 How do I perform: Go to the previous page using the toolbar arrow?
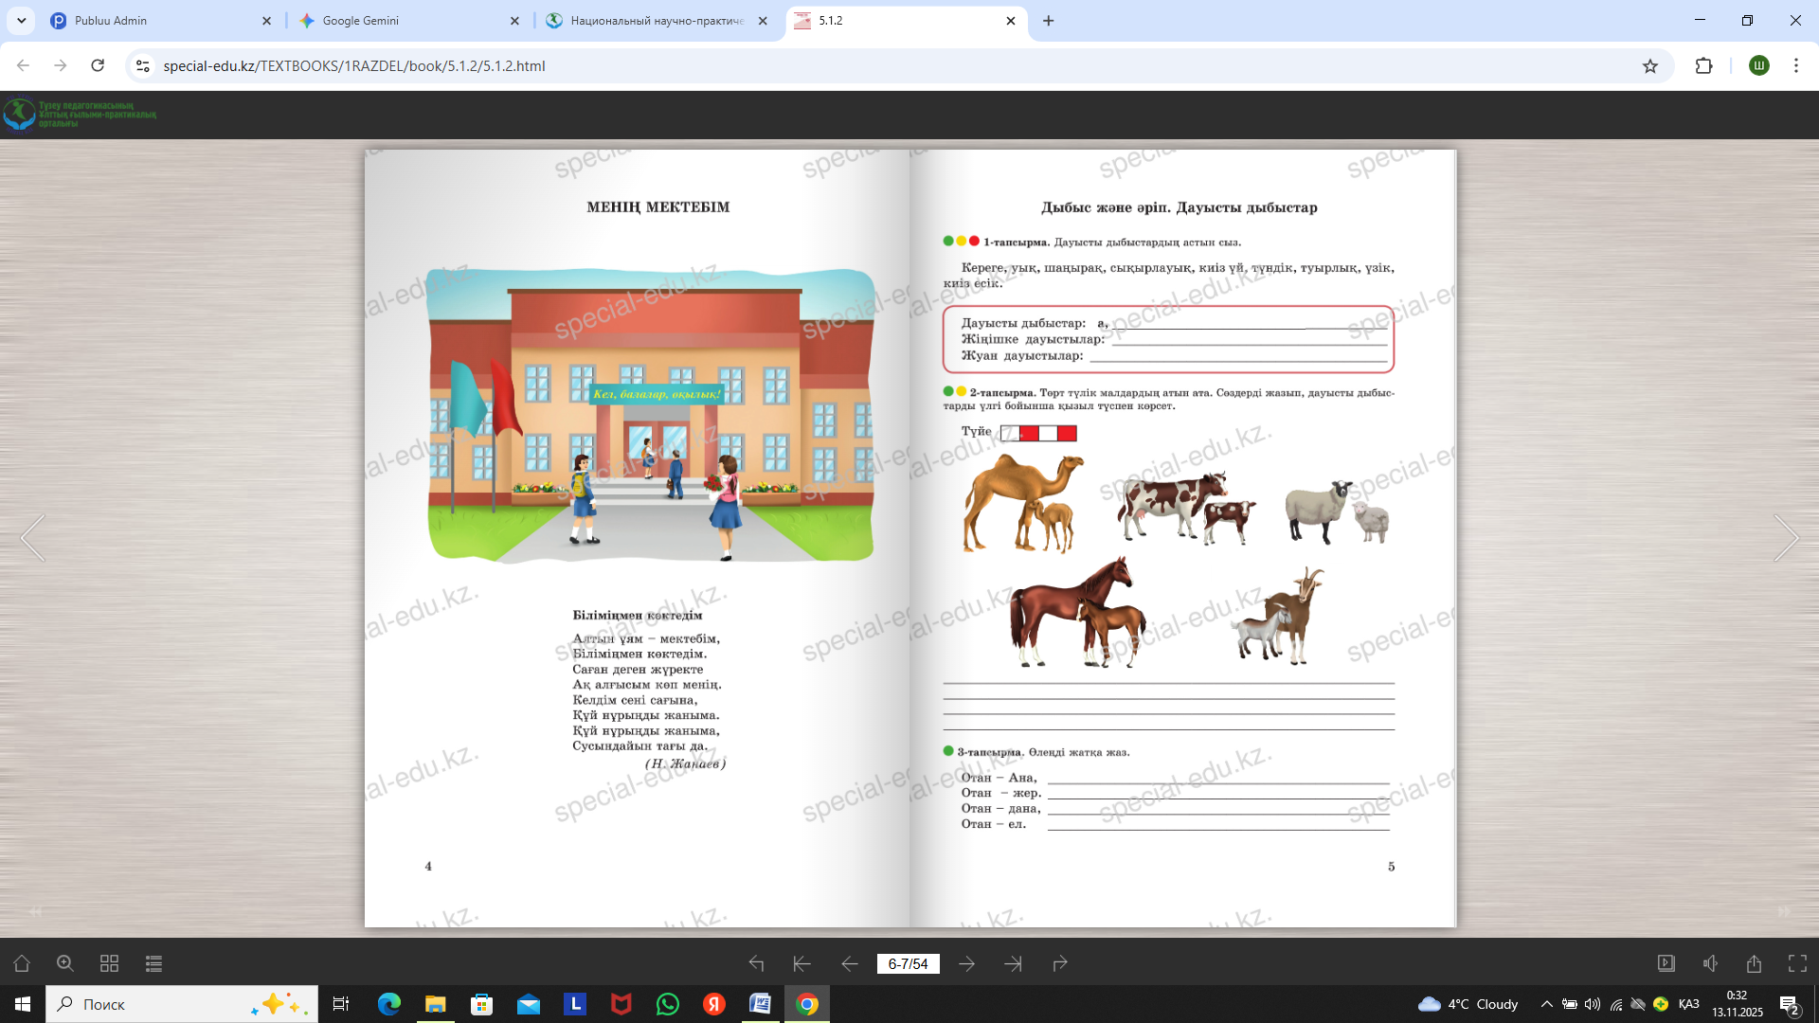(849, 963)
